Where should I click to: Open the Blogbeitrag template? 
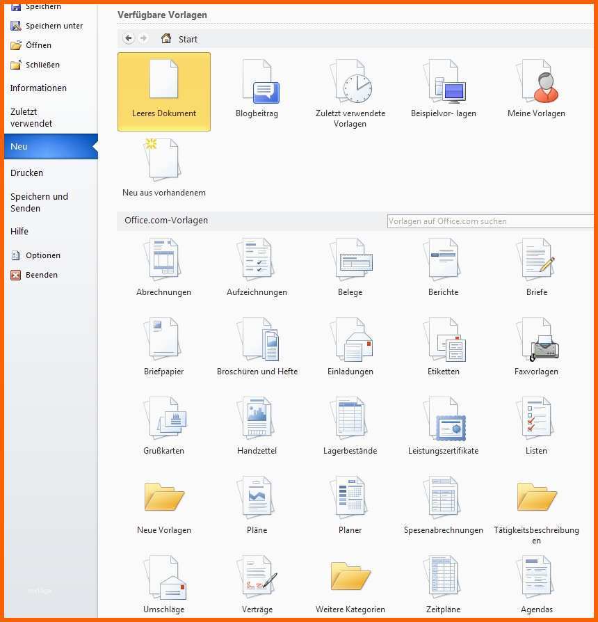(257, 89)
